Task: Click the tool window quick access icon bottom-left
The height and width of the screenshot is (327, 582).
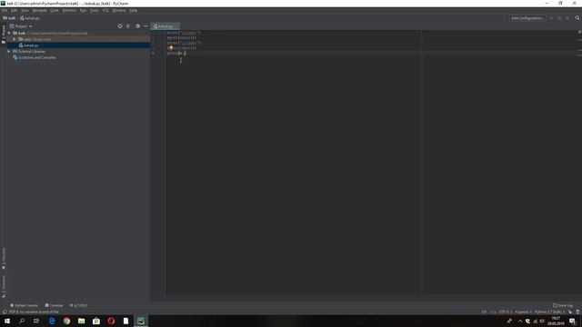Action: point(4,312)
